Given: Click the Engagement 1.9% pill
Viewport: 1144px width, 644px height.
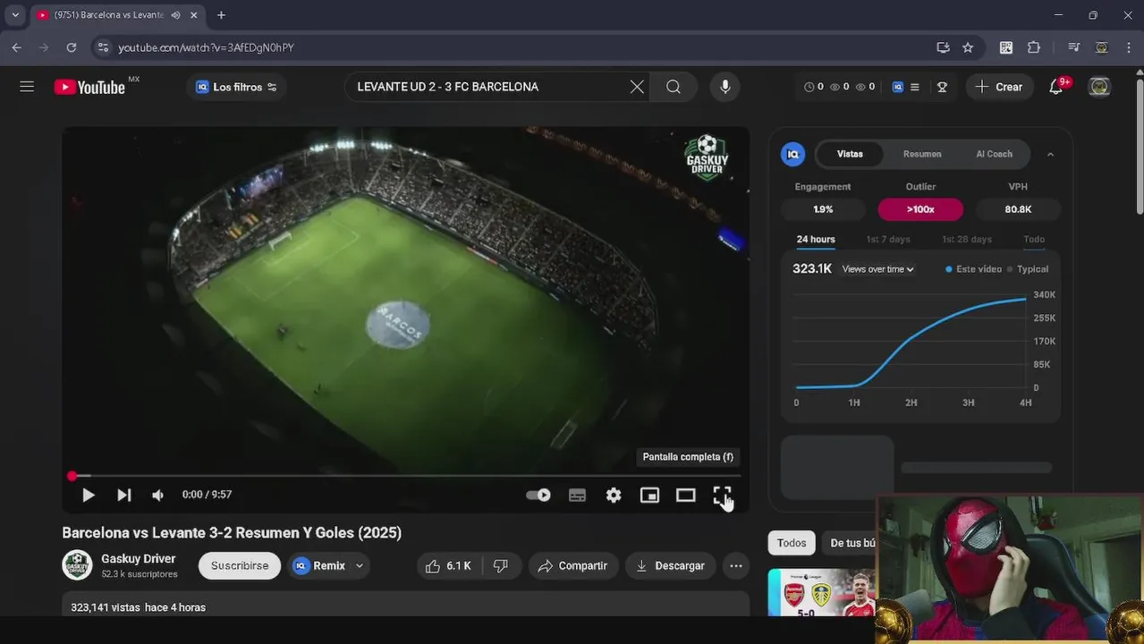Looking at the screenshot, I should [x=823, y=209].
